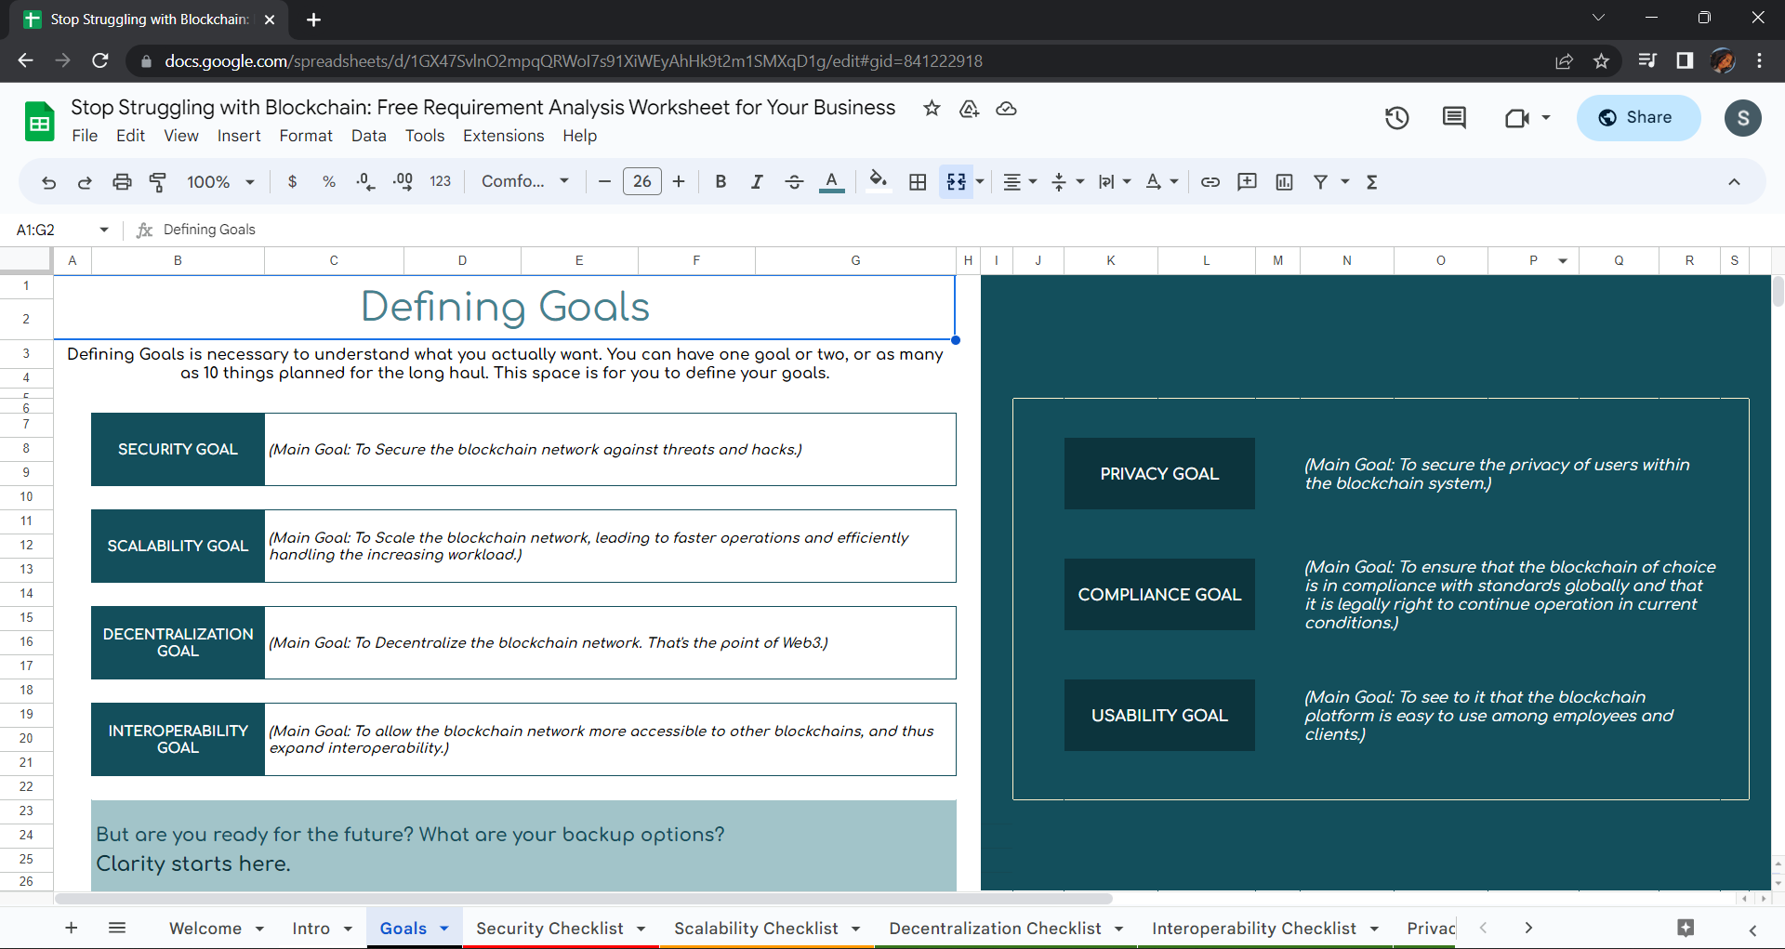
Task: Click the Insert link icon
Action: tap(1210, 182)
